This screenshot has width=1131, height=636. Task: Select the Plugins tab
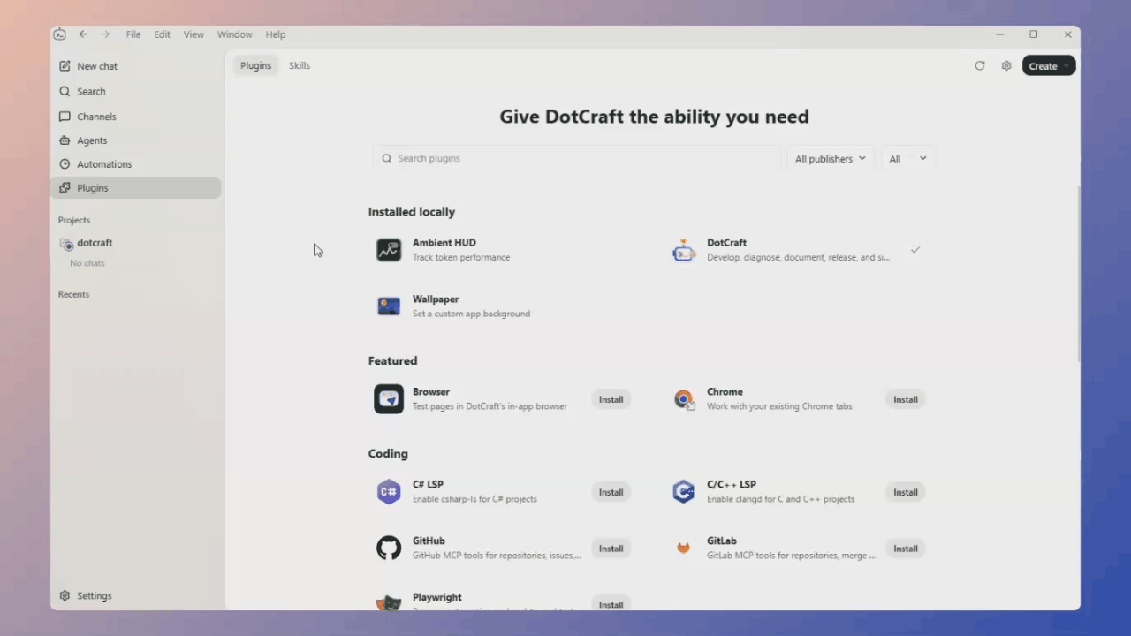(x=256, y=65)
